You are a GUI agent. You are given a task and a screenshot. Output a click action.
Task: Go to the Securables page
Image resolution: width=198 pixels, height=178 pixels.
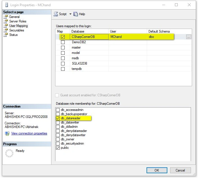tap(17, 30)
